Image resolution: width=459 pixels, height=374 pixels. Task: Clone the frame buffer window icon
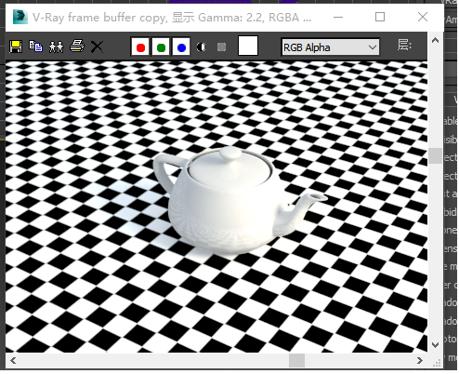pos(56,47)
